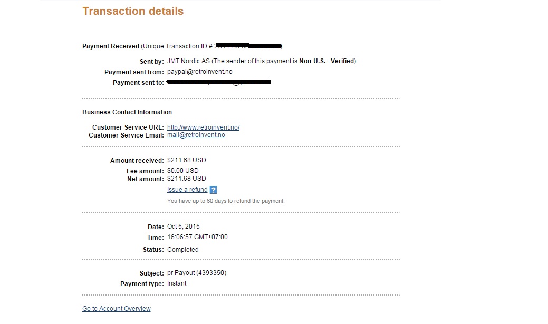The height and width of the screenshot is (324, 548).
Task: Click the help icon beside Issue a refund
Action: (214, 190)
